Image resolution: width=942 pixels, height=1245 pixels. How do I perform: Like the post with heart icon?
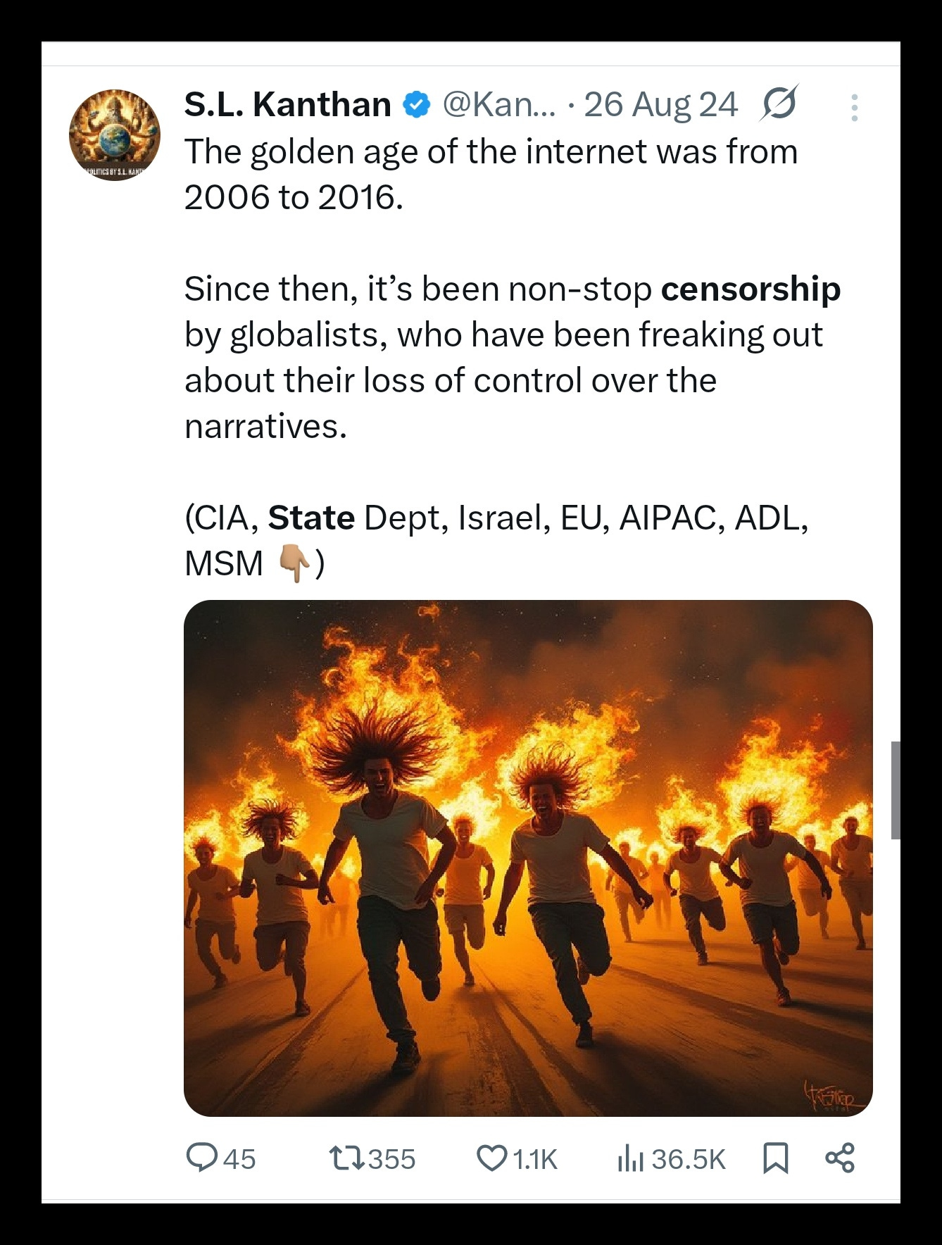click(491, 1158)
